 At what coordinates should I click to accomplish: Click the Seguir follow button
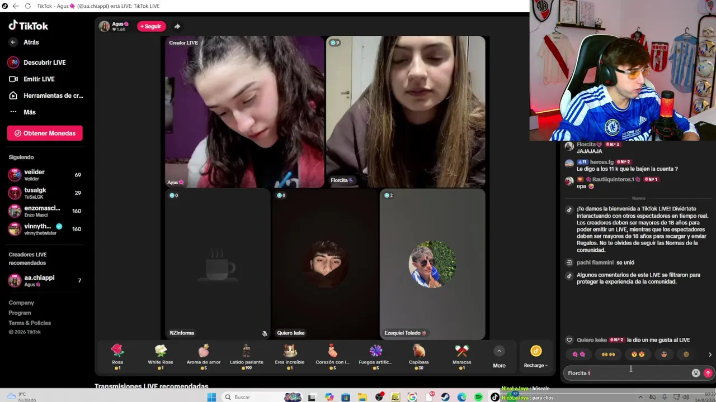pos(151,26)
